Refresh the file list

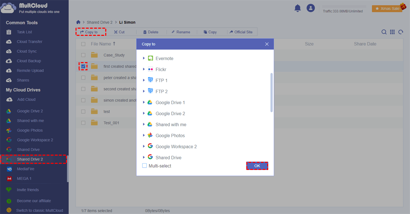point(400,32)
